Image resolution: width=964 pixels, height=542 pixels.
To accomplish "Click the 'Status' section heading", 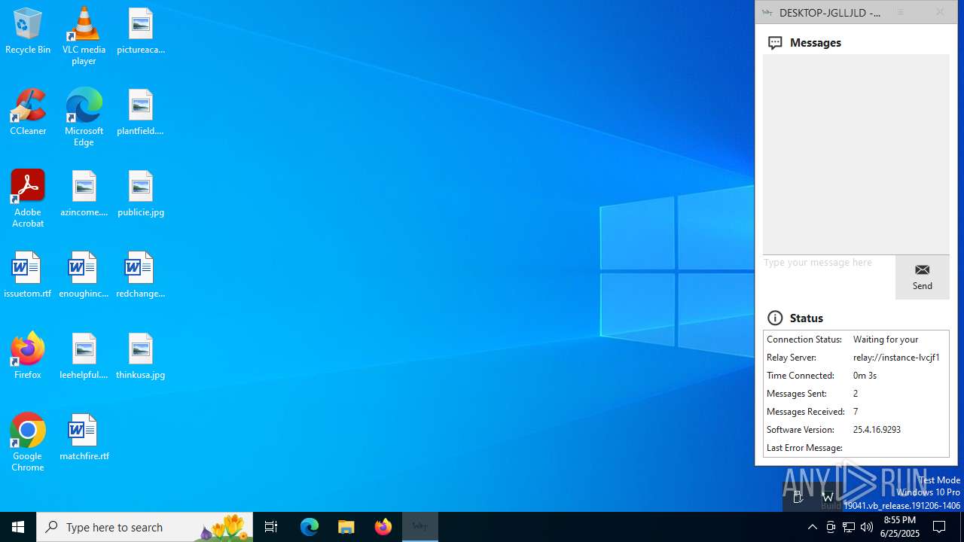I will tap(807, 318).
